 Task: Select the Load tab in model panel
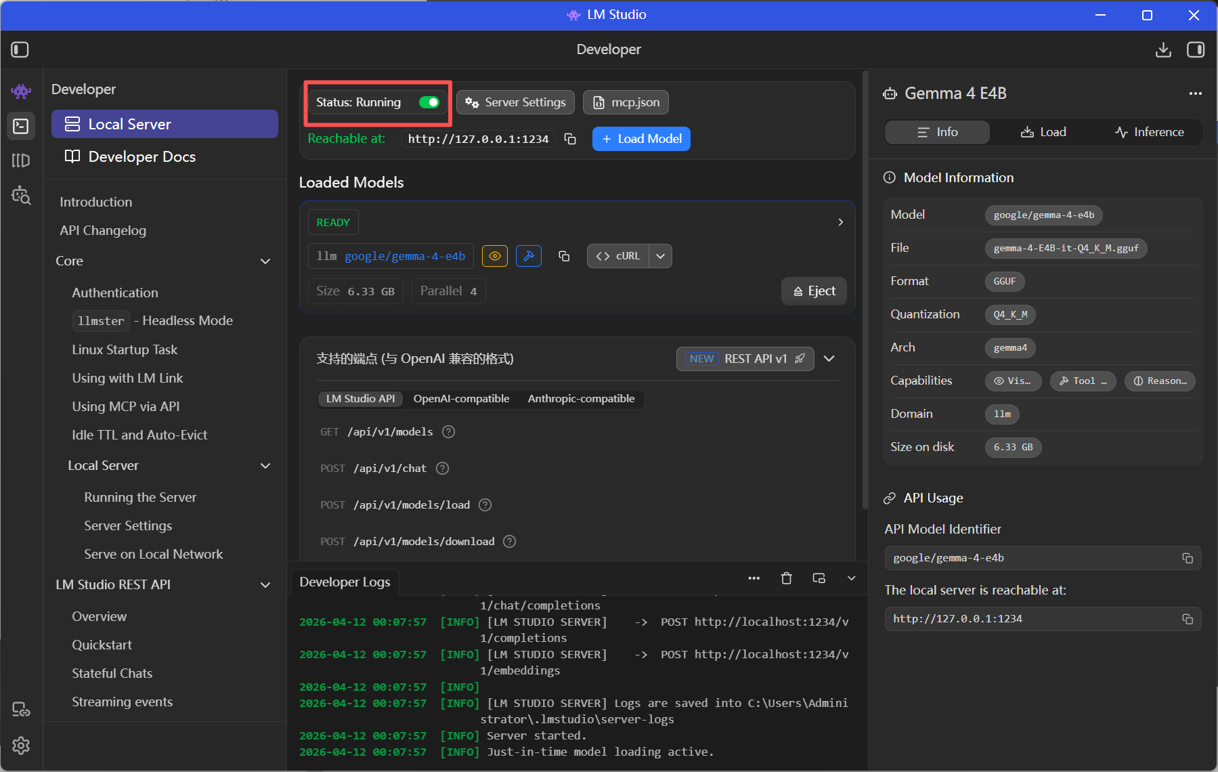click(1043, 132)
